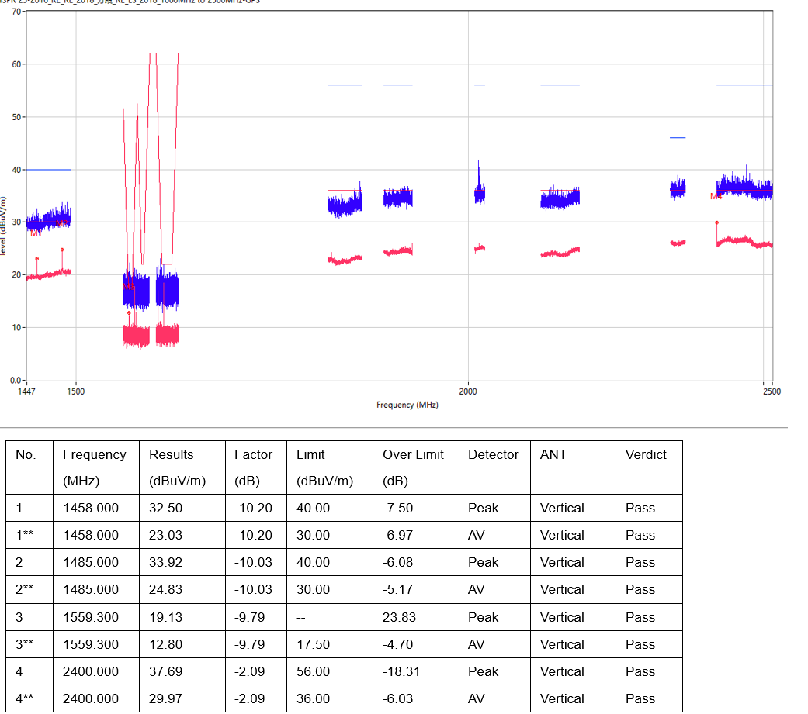Click the Frequency (MHz) x-axis title
The width and height of the screenshot is (808, 714).
(x=407, y=405)
